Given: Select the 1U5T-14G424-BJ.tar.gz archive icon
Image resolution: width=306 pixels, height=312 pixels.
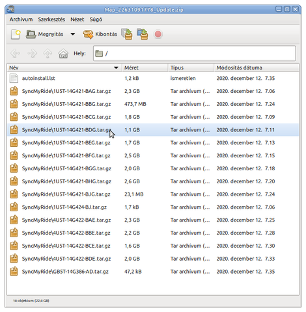Looking at the screenshot, I should click(14, 207).
